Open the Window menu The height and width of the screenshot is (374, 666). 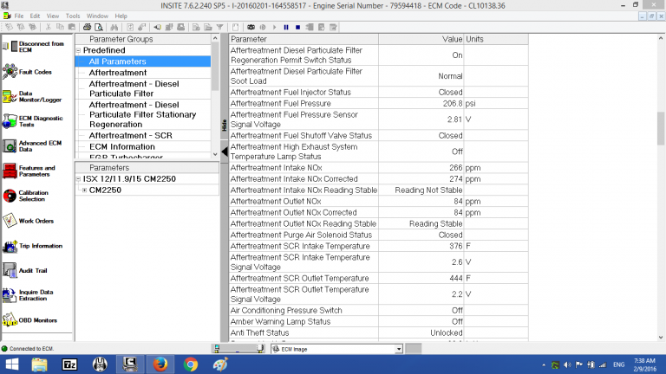click(97, 16)
